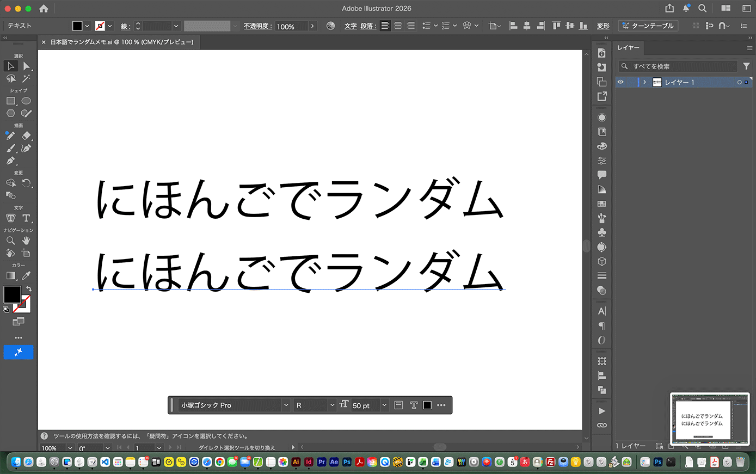
Task: Click the black fill color swatch
Action: point(12,294)
